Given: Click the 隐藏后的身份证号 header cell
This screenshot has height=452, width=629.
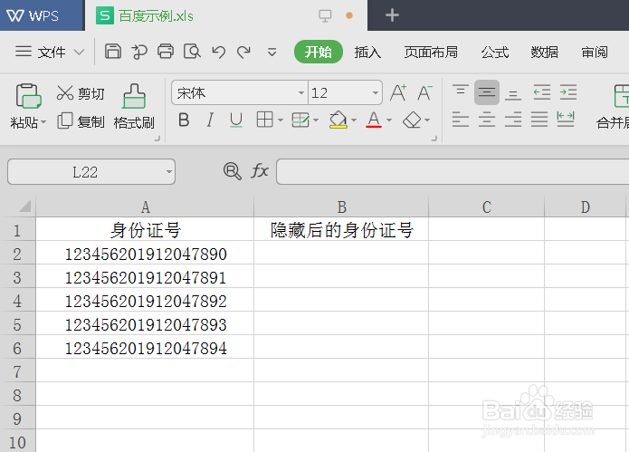Looking at the screenshot, I should click(x=341, y=230).
